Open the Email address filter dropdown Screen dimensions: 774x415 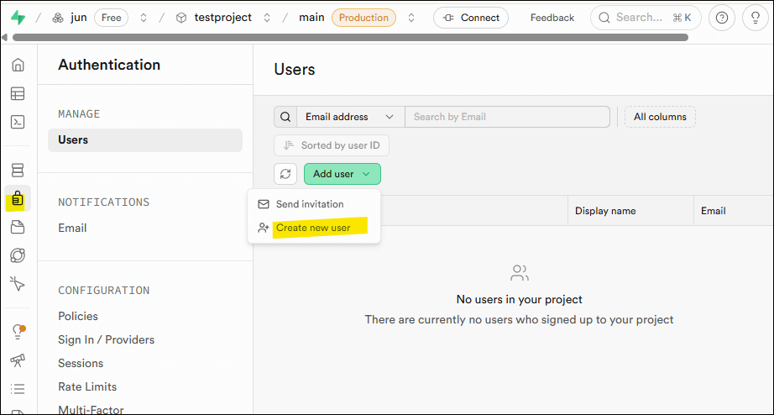point(349,117)
